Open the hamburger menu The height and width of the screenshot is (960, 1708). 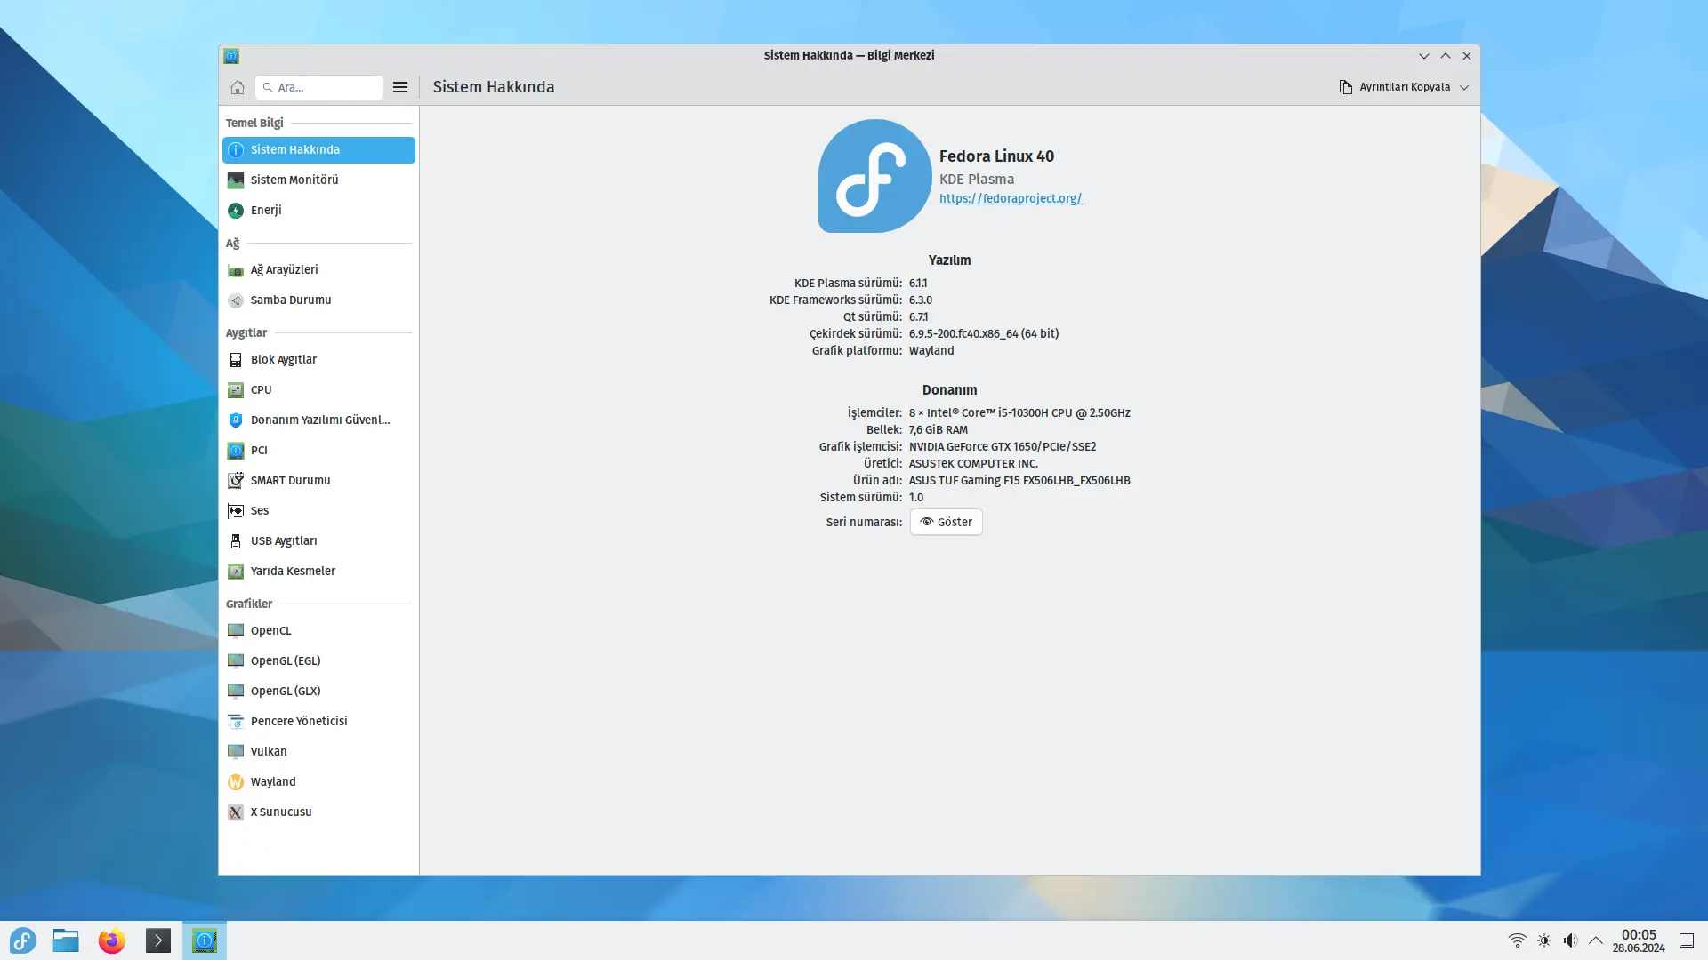(400, 87)
